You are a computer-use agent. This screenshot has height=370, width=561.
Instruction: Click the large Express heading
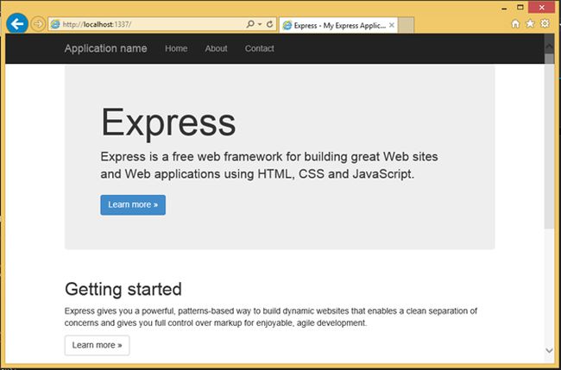(168, 122)
